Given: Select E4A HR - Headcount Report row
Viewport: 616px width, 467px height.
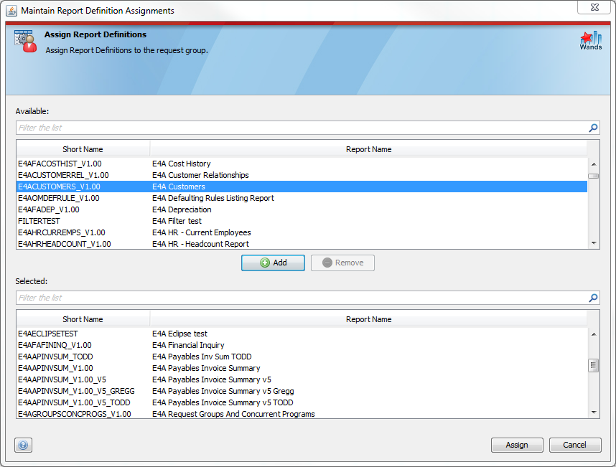Looking at the screenshot, I should 302,244.
